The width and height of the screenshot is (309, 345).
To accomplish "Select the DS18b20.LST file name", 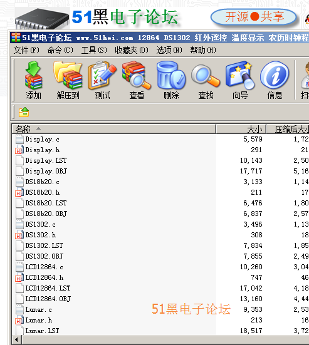I will coord(46,203).
